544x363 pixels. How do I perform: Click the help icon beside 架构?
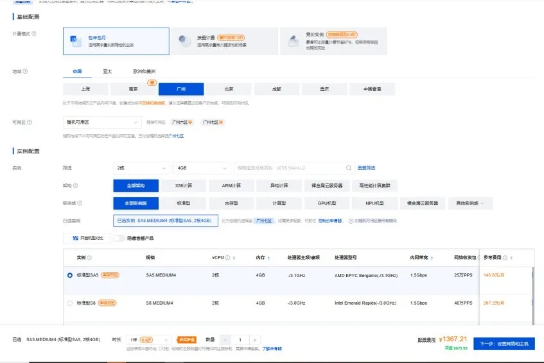(76, 185)
